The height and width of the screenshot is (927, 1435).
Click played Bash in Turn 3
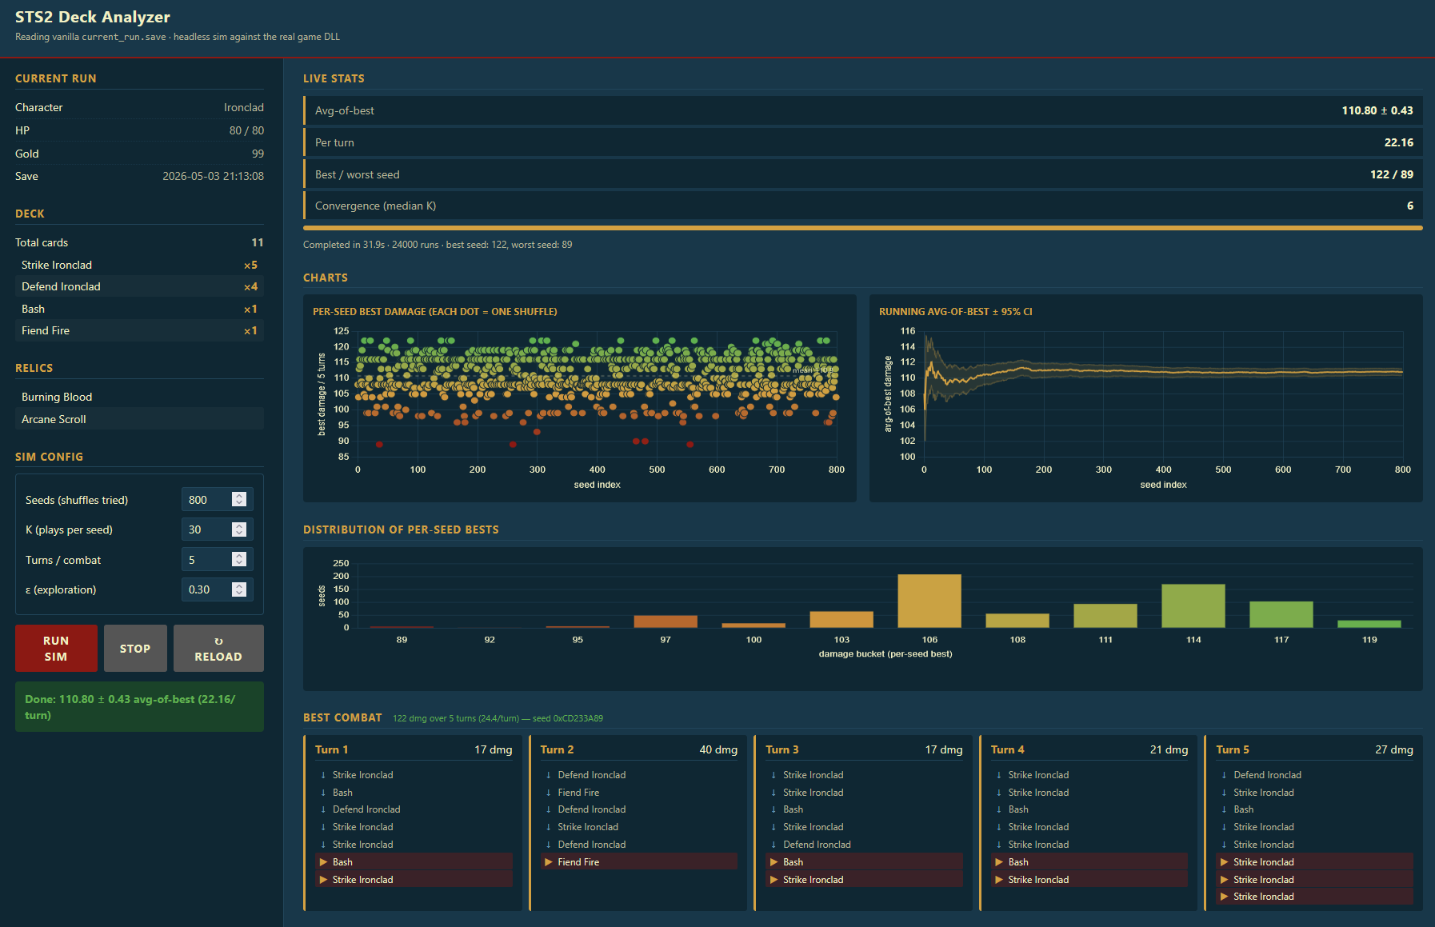[864, 861]
